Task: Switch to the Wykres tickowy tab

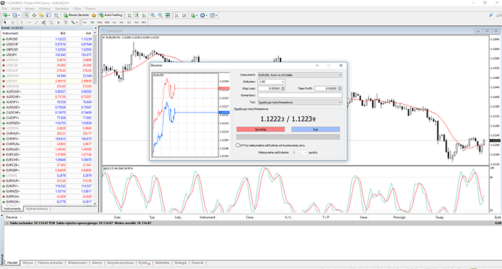Action: tap(37, 209)
